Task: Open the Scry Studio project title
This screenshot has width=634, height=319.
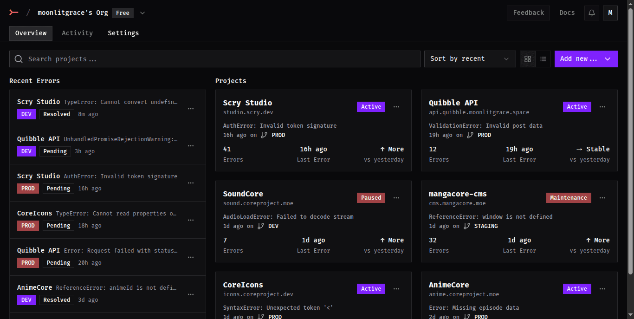Action: pyautogui.click(x=247, y=103)
